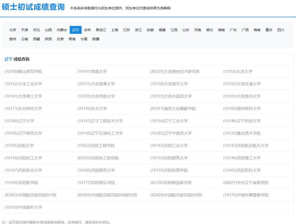The image size is (296, 224).
Task: Select the 浙江 province tab
Action: coord(138,30)
